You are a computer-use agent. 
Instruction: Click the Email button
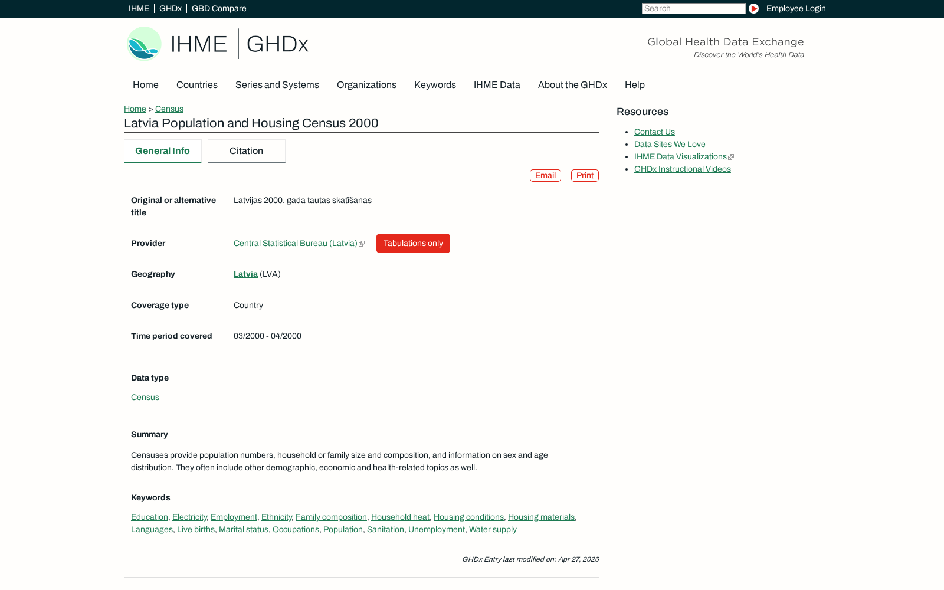[x=545, y=176]
